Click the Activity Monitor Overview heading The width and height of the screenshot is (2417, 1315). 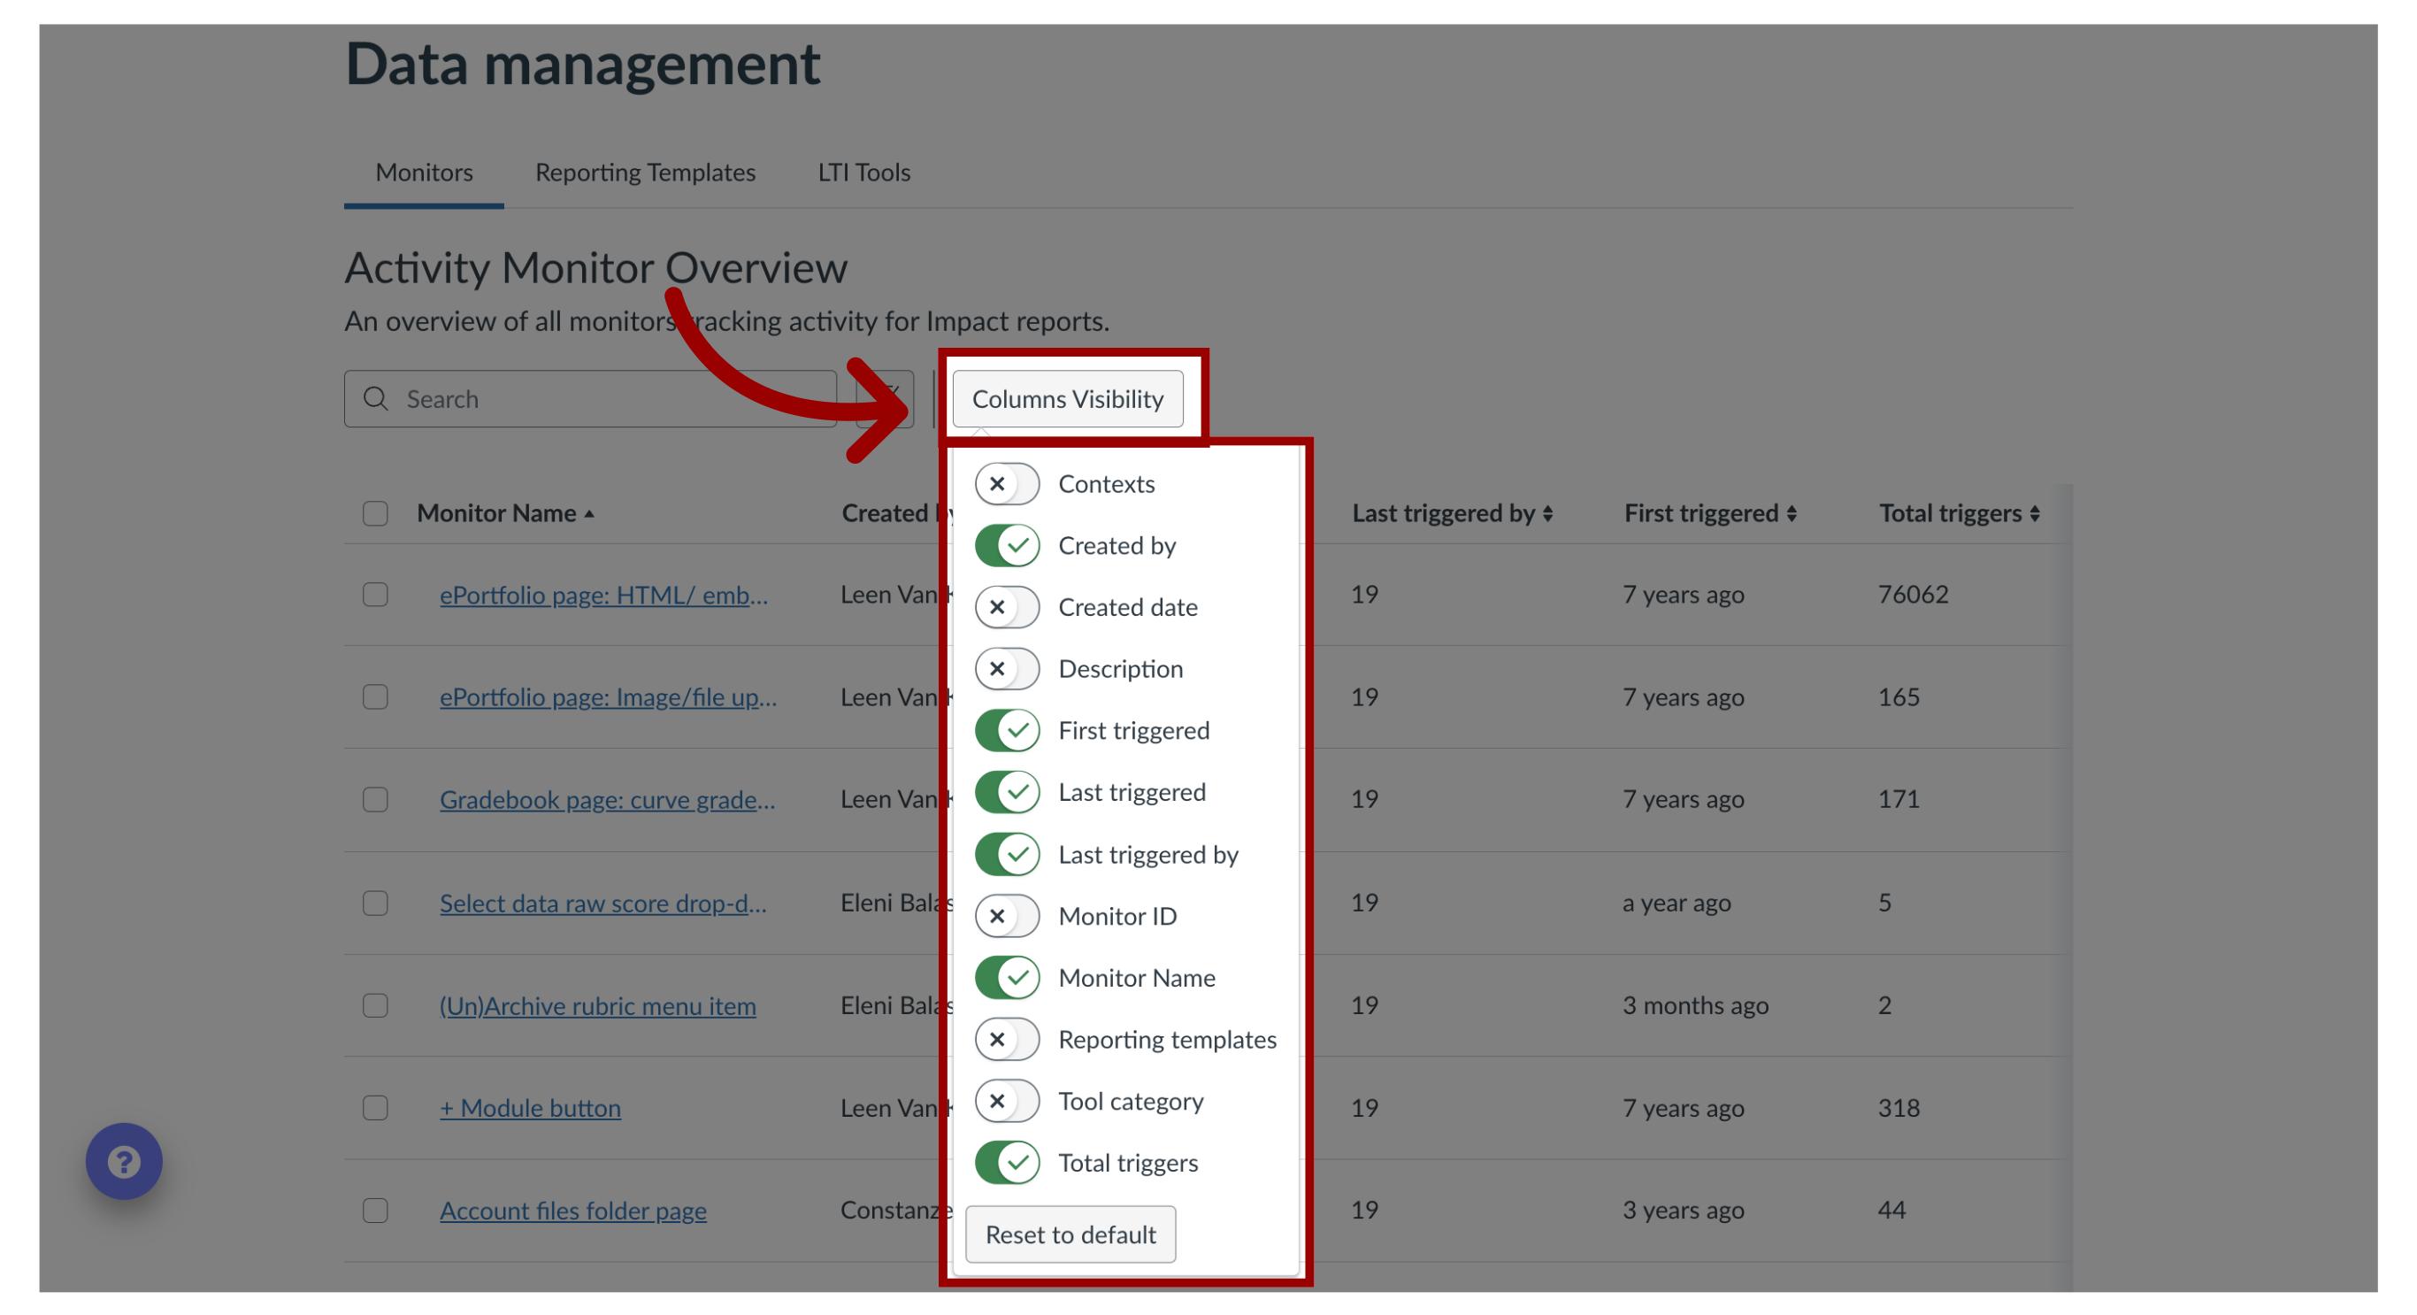595,268
